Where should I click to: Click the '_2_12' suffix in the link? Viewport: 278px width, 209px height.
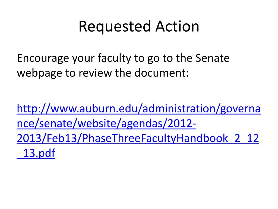pyautogui.click(x=244, y=139)
